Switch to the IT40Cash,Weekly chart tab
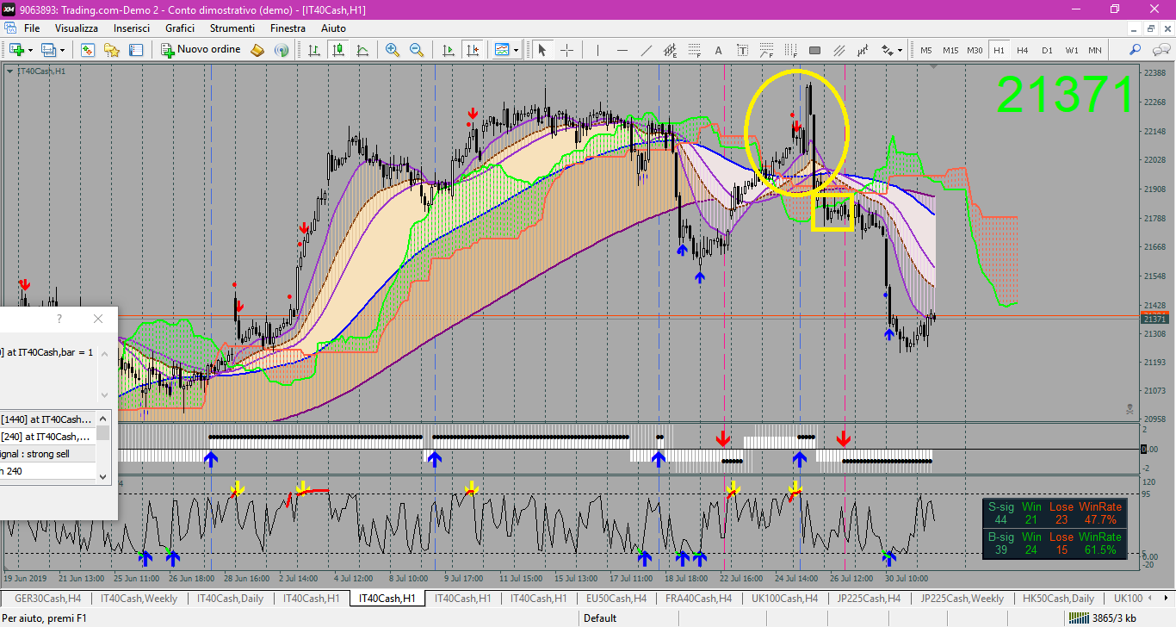The width and height of the screenshot is (1176, 627). tap(139, 598)
